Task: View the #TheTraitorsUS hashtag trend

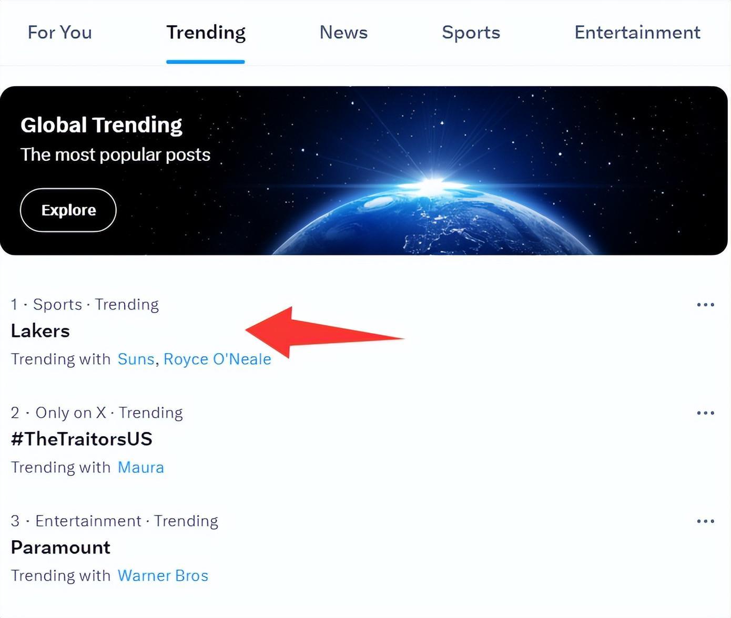Action: coord(82,439)
